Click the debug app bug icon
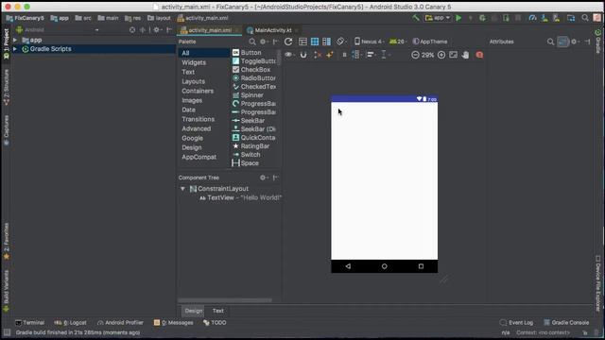This screenshot has height=340, width=605. [x=482, y=18]
